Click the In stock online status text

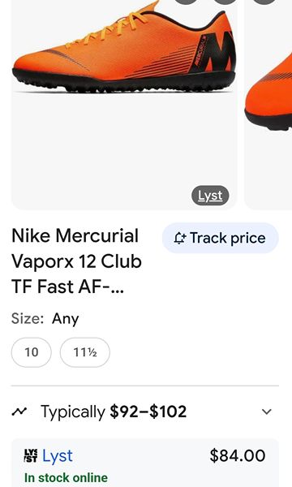[66, 477]
